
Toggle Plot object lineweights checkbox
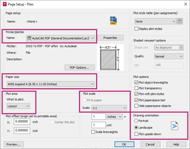[136, 83]
